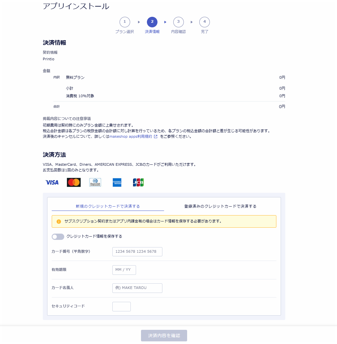
Task: Click the Diners Club logo
Action: [x=95, y=183]
